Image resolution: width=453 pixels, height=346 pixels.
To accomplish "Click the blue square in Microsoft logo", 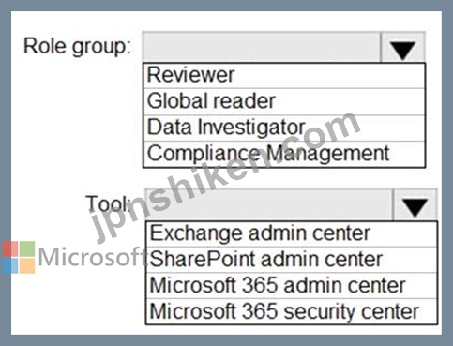I will (x=10, y=265).
